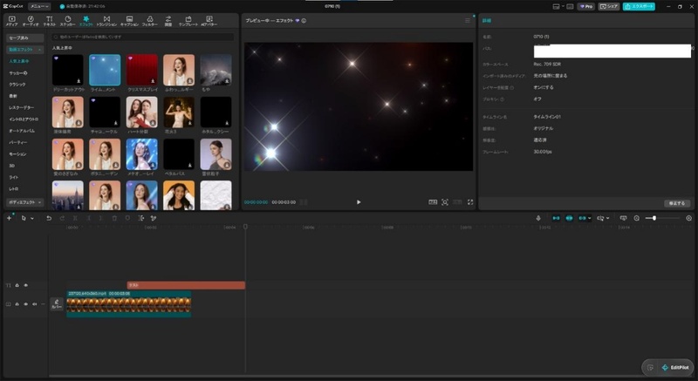Open the Transitions panel icon

point(106,20)
